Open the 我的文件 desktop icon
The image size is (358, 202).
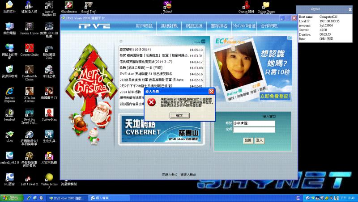point(9,7)
